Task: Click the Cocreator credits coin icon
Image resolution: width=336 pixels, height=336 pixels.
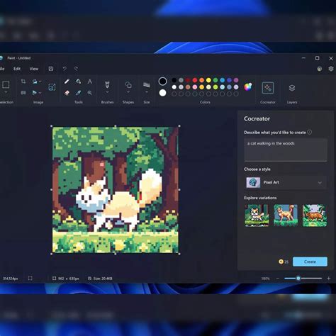Action: tap(281, 262)
